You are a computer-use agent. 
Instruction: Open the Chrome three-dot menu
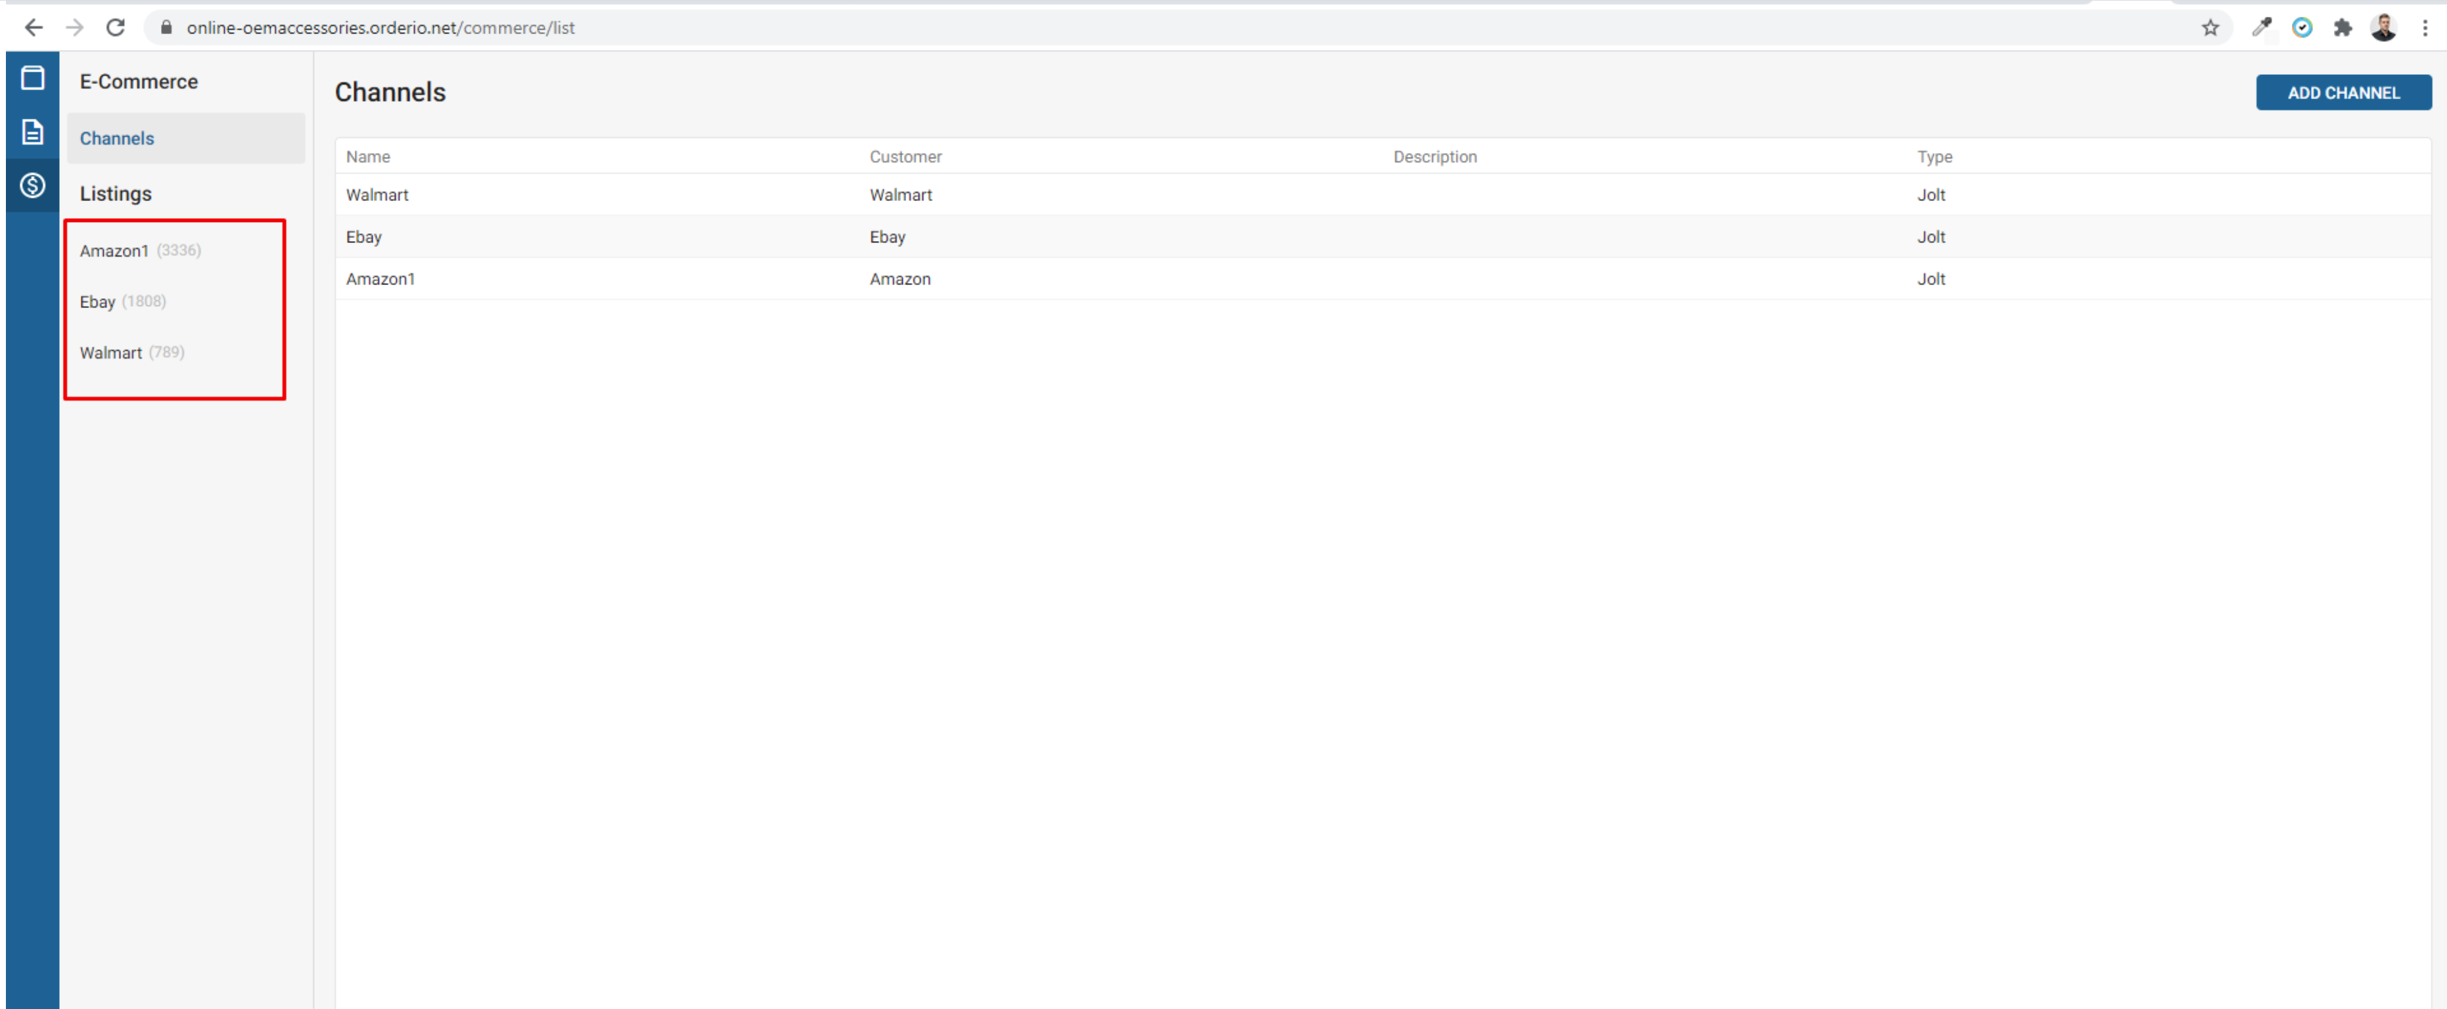(2424, 28)
